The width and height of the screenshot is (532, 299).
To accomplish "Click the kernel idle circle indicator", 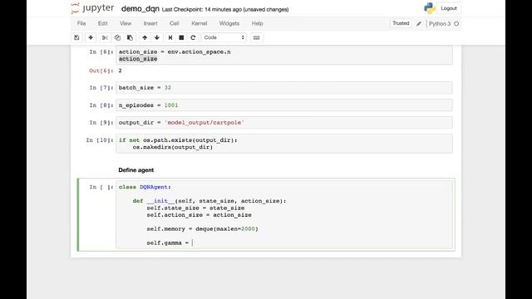I will [456, 24].
